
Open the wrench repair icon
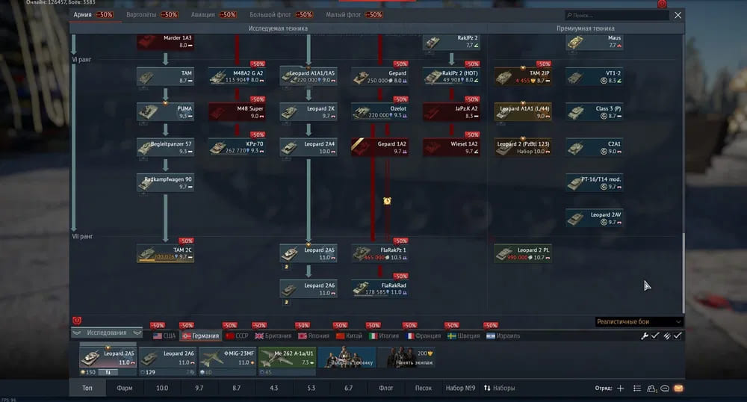pos(644,336)
